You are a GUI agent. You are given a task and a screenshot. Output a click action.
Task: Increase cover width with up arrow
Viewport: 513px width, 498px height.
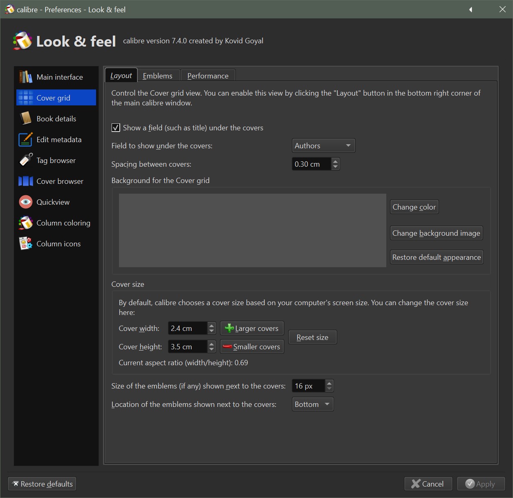211,325
